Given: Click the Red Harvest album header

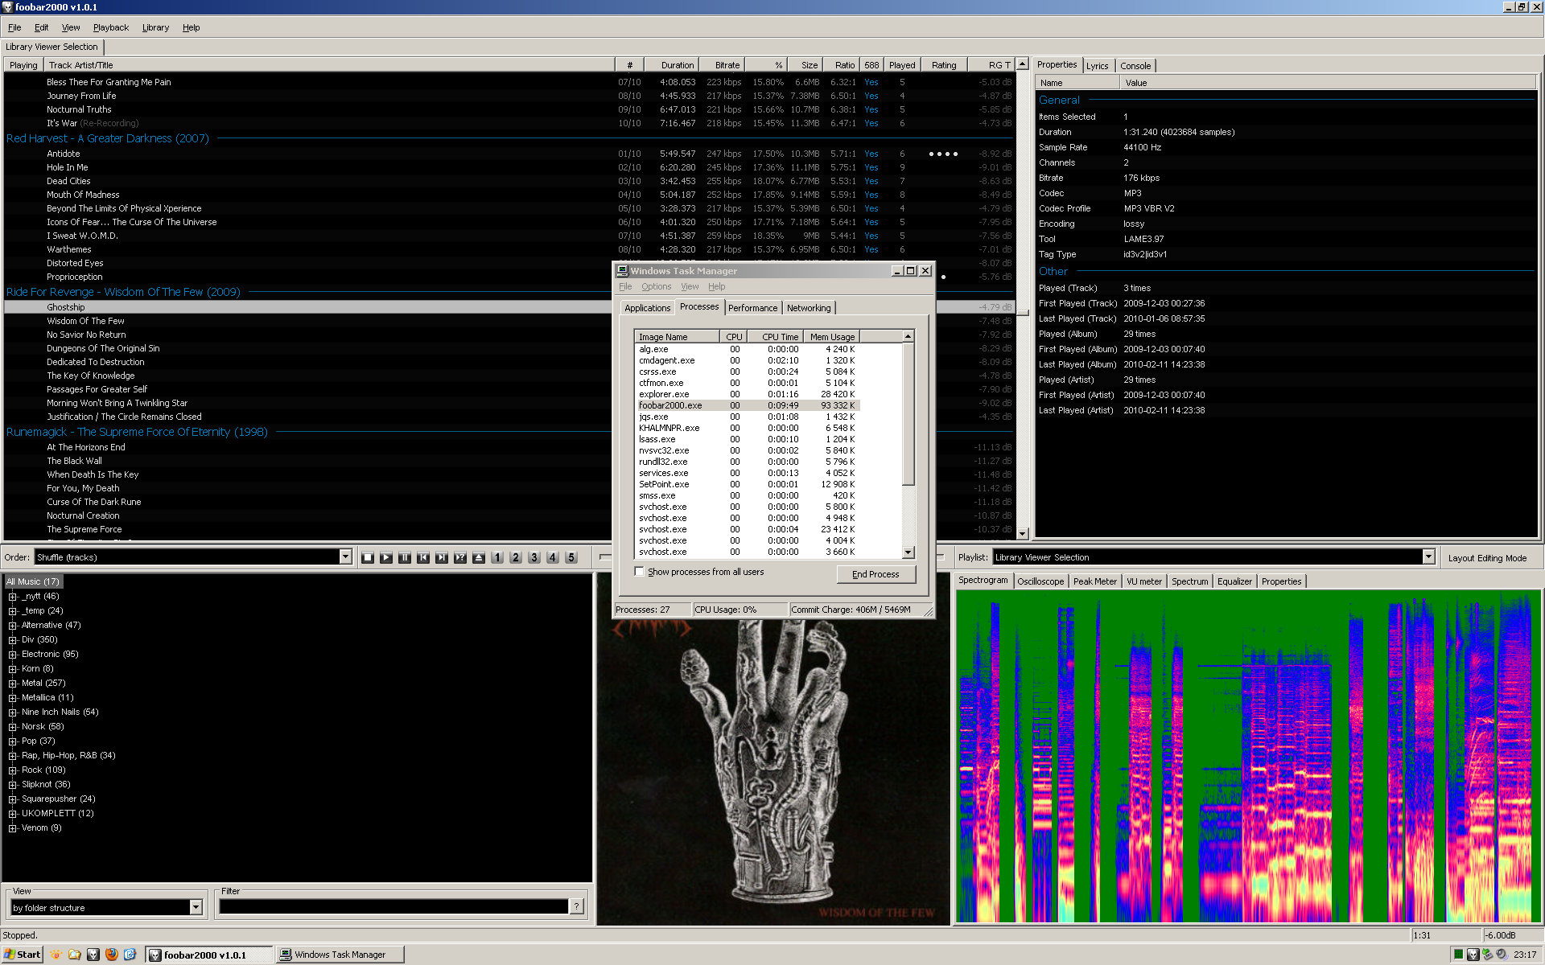Looking at the screenshot, I should coord(108,138).
